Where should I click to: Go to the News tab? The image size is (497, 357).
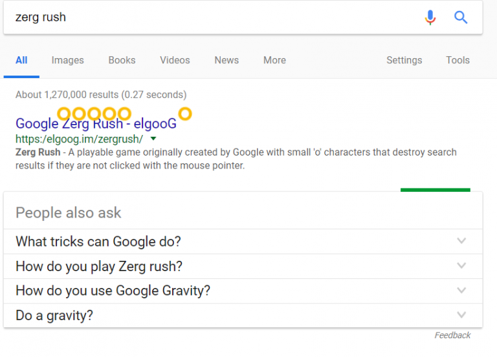(226, 60)
